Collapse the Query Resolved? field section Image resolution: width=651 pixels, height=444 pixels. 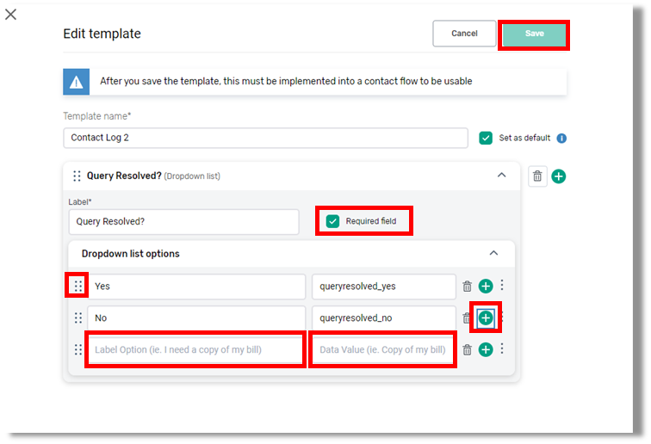[x=502, y=176]
